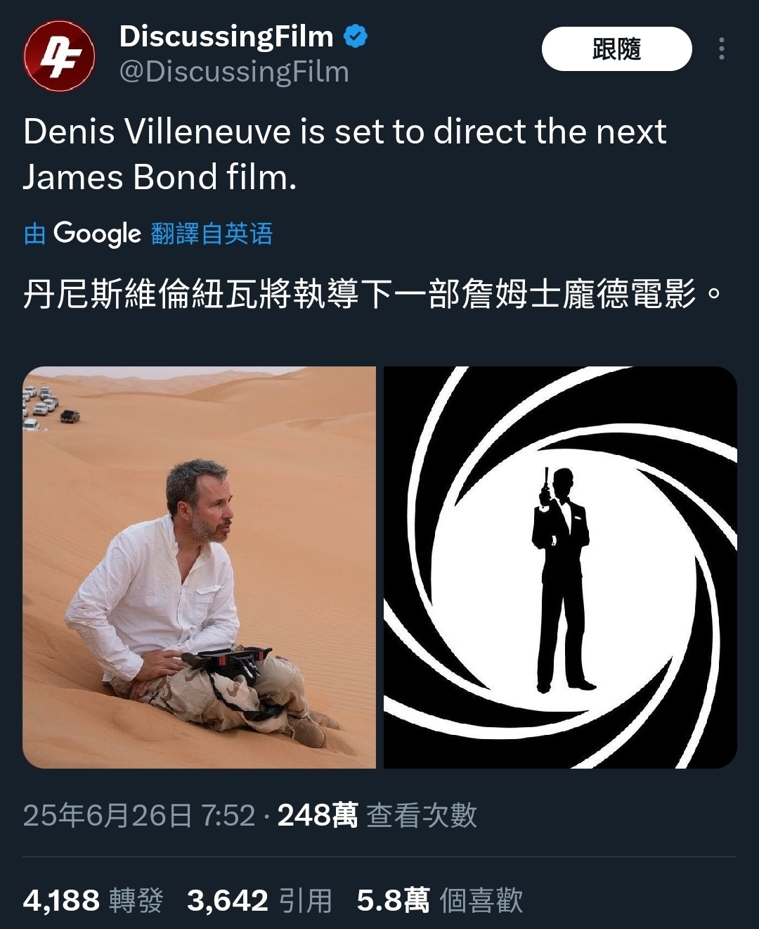
Task: Open the DiscussingFilm display name
Action: [x=226, y=36]
